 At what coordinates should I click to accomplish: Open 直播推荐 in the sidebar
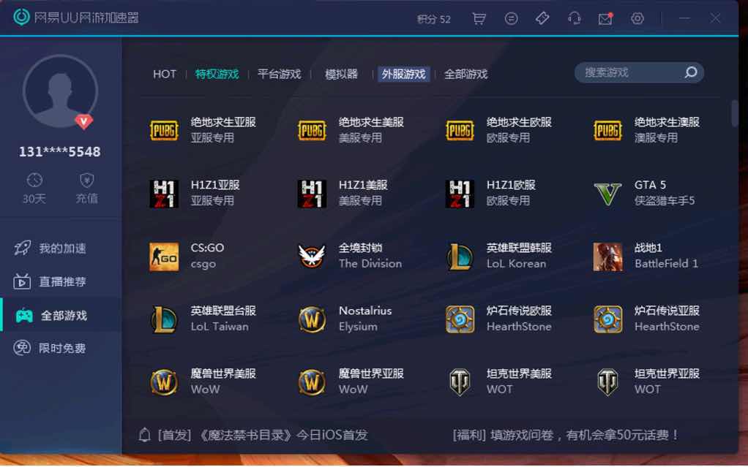61,281
